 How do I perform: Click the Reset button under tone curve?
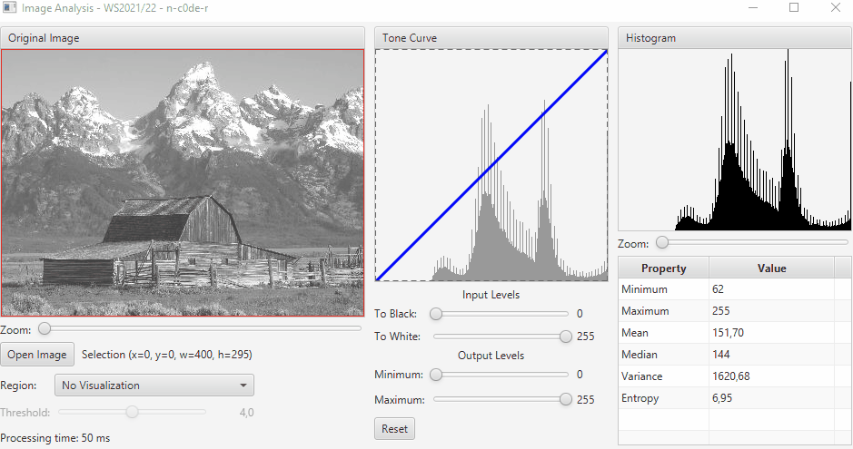click(x=394, y=429)
